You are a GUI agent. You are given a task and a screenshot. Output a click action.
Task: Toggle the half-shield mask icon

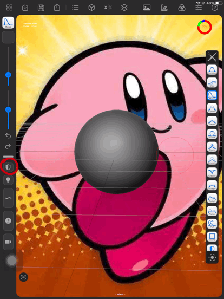8,167
